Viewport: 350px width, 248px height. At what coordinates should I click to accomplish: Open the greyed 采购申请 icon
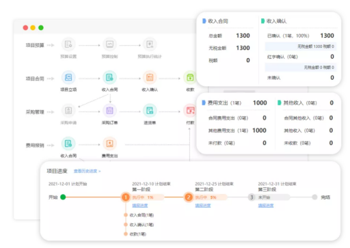(68, 111)
